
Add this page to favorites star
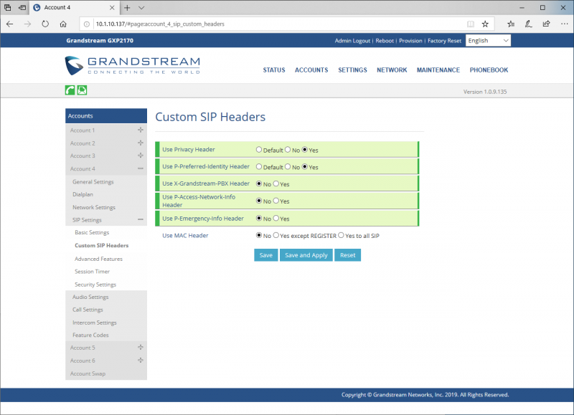click(x=485, y=24)
